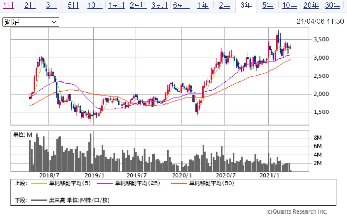Click the green 単純移動平均(5) legend line

coord(39,183)
